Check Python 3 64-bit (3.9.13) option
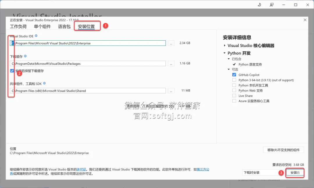This screenshot has height=188, width=314. tap(234, 80)
